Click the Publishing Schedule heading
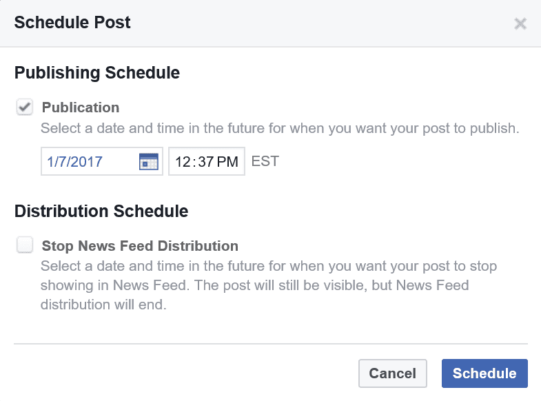The width and height of the screenshot is (541, 401). (x=97, y=73)
